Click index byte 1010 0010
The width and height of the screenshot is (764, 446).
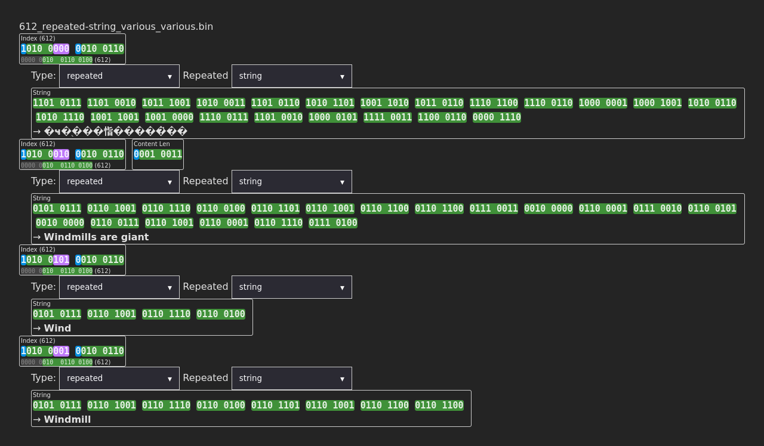[45, 154]
